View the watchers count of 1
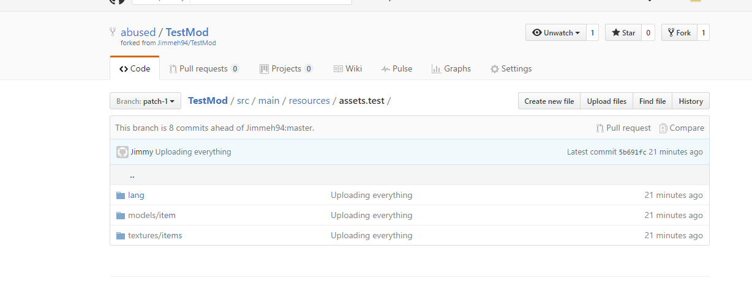This screenshot has height=281, width=752. (592, 33)
